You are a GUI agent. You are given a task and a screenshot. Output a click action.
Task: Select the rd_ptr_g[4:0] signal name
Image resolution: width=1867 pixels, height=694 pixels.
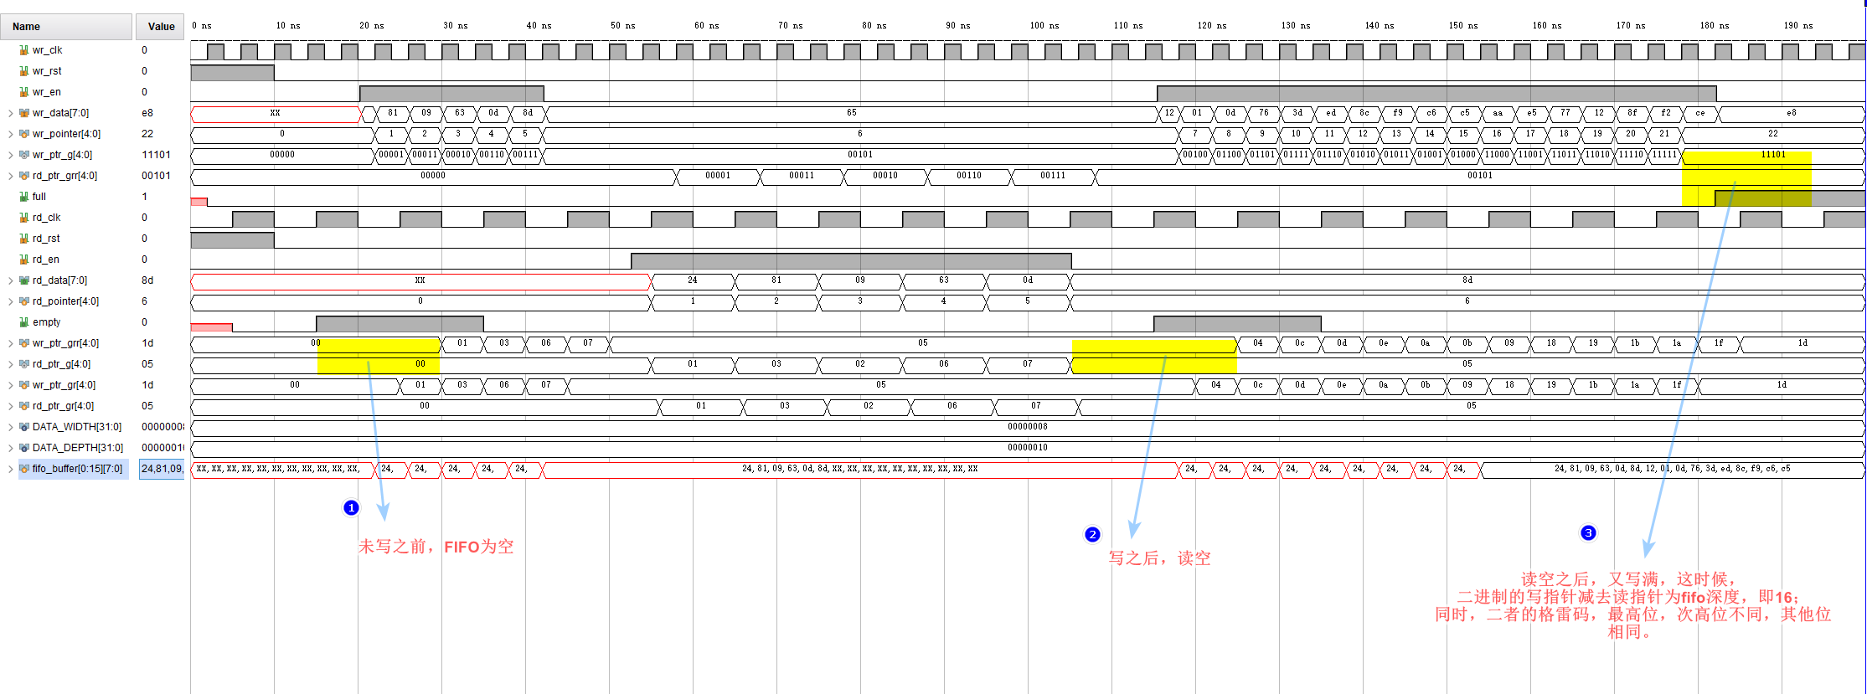pos(62,364)
